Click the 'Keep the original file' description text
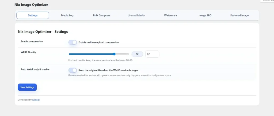 coord(109,70)
